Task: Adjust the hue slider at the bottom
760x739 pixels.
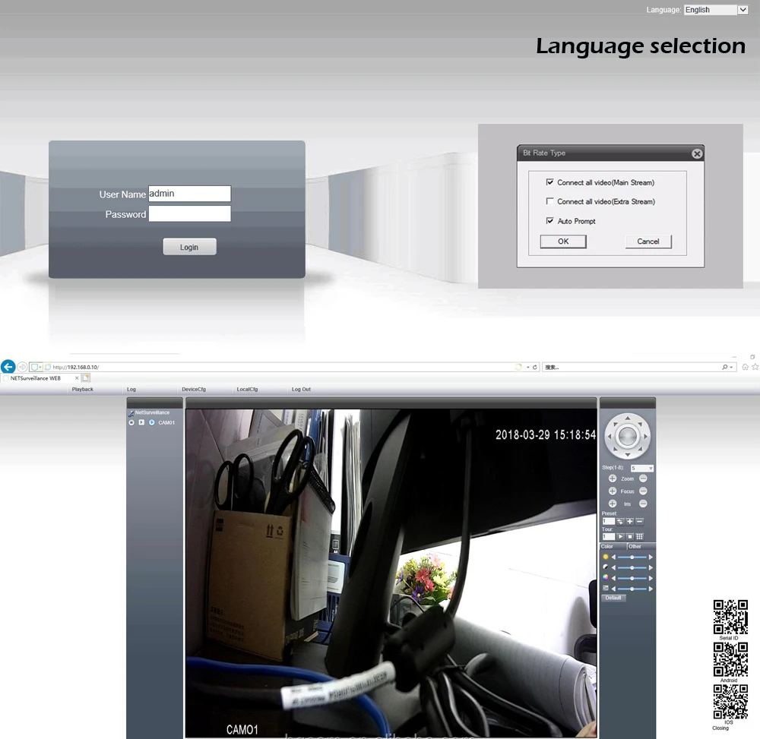Action: pyautogui.click(x=632, y=589)
